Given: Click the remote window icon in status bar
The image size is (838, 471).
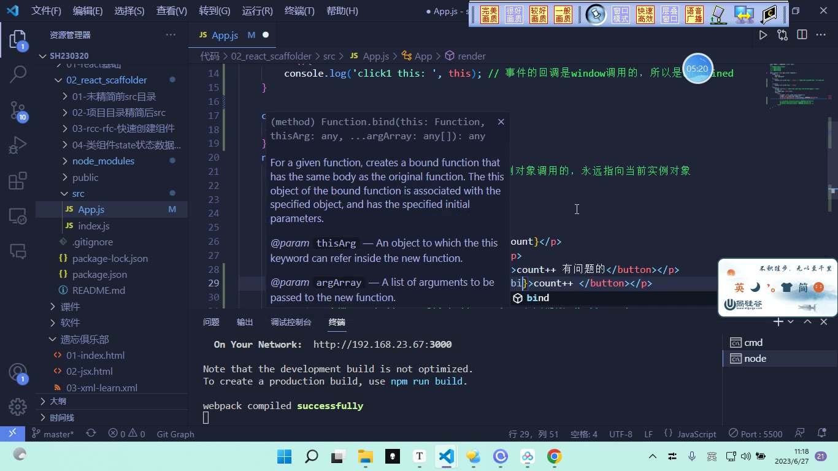Looking at the screenshot, I should point(12,434).
